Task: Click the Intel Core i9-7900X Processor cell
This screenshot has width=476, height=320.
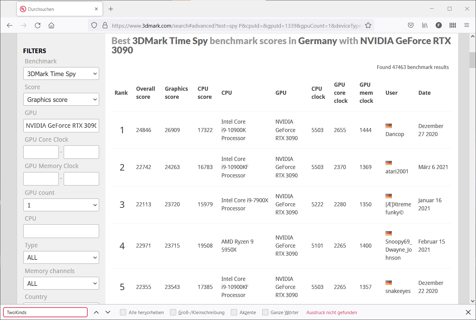Action: (245, 204)
